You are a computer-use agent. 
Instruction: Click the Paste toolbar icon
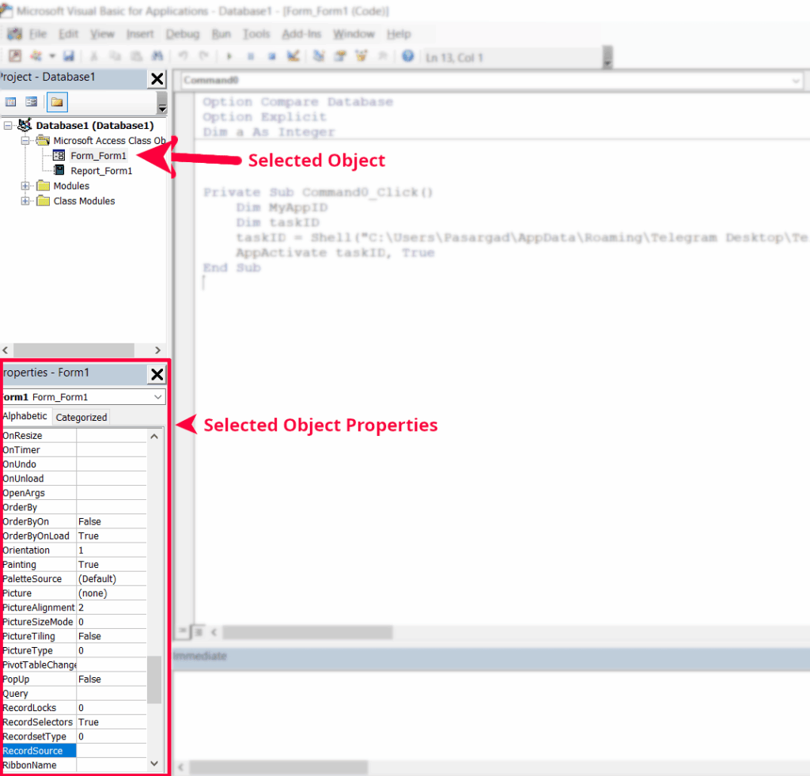(136, 56)
